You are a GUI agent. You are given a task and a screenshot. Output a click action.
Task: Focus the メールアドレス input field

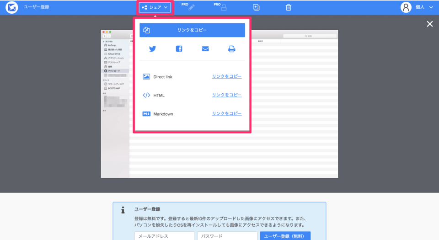click(x=165, y=236)
